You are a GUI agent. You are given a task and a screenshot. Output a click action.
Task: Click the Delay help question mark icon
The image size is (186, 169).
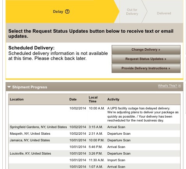67,12
